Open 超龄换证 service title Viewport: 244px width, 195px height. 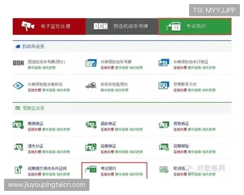click(108, 123)
